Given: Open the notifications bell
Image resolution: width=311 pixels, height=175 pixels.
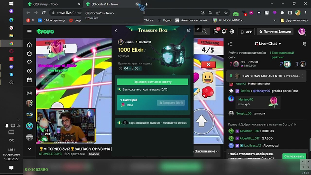Looking at the screenshot, I should pyautogui.click(x=224, y=31).
